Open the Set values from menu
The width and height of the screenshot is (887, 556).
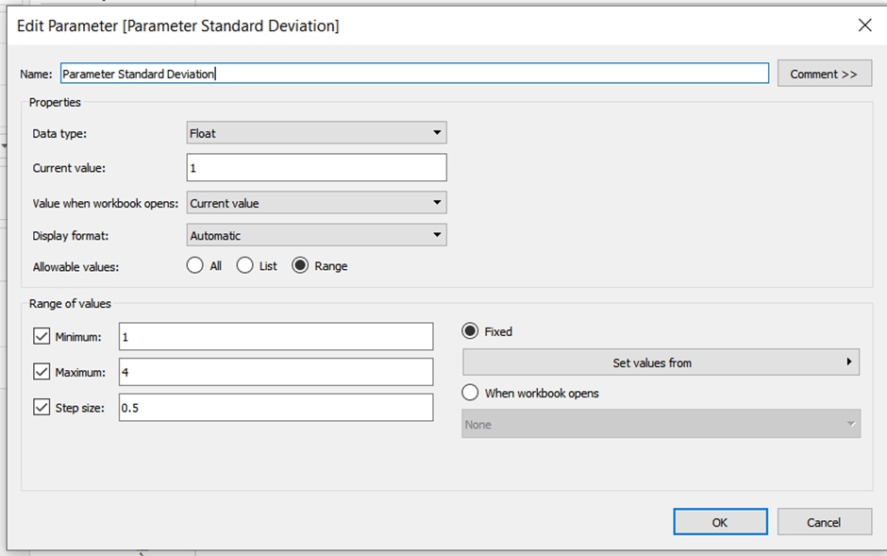click(660, 362)
